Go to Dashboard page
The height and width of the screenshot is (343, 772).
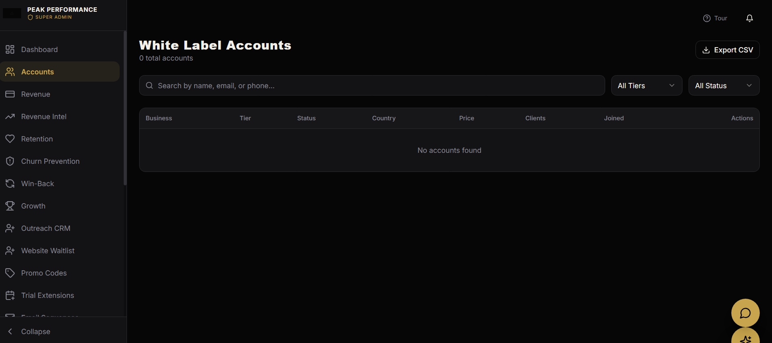[60, 50]
